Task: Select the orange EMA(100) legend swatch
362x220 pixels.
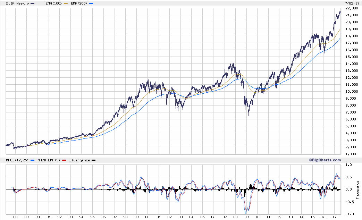Action: pos(66,3)
